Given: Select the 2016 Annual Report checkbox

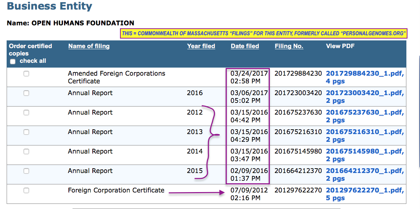Looking at the screenshot, I should (26, 93).
